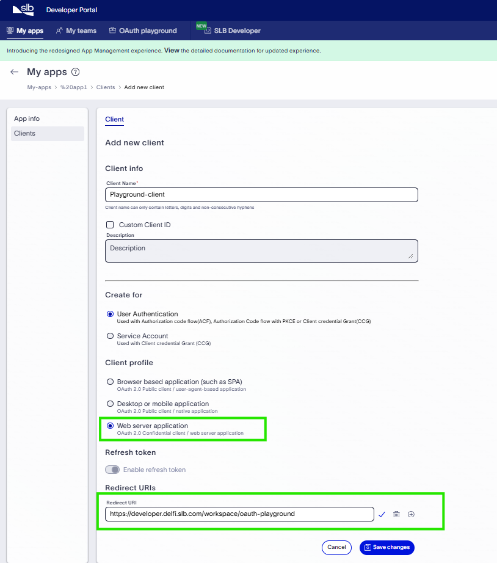Navigate to Clients breadcrumb
The height and width of the screenshot is (563, 497).
point(106,87)
